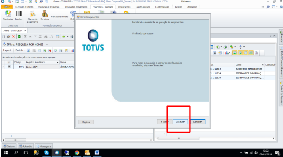Open the Contratos ribbon icon
This screenshot has height=157, width=283.
(8, 15)
